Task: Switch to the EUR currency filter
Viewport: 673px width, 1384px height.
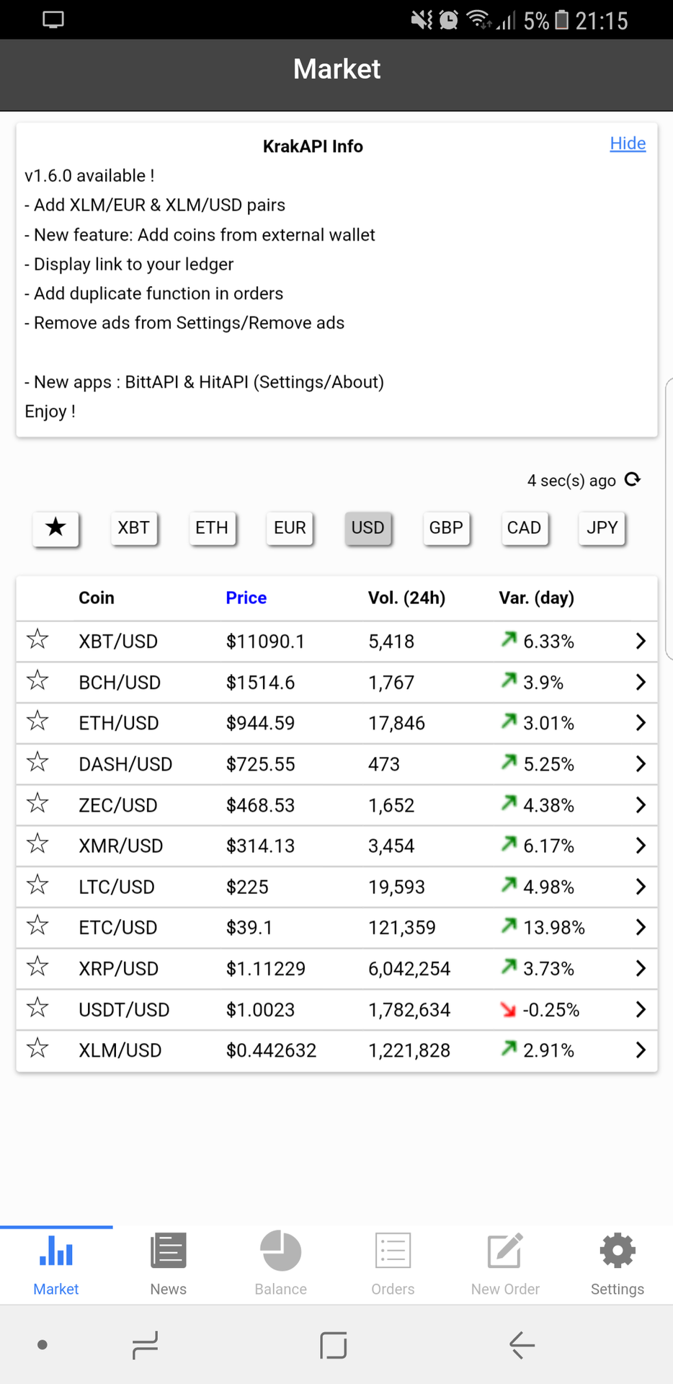Action: (x=290, y=528)
